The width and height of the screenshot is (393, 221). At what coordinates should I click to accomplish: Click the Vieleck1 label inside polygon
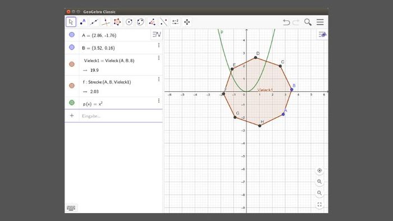[265, 90]
